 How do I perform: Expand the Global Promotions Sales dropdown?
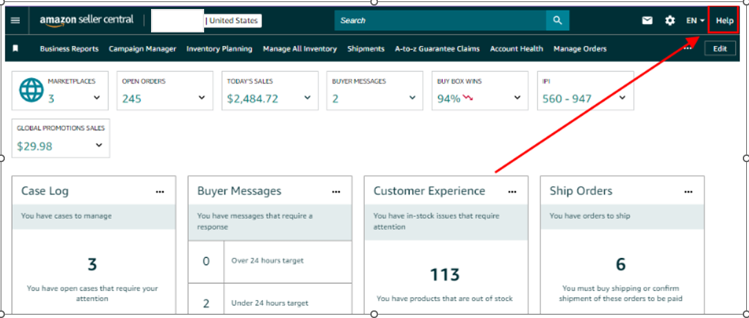(x=99, y=145)
